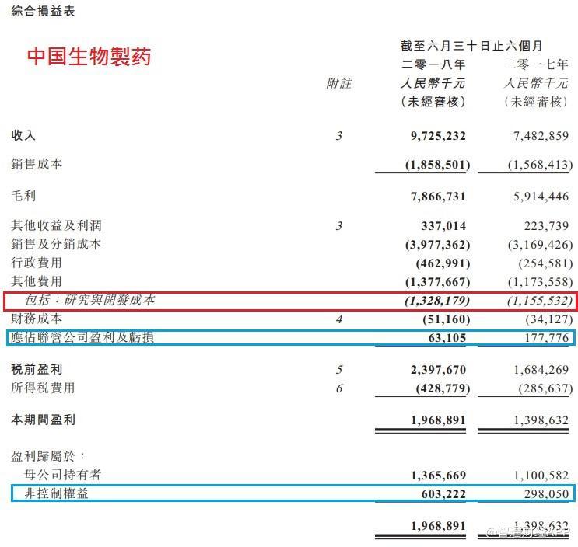The image size is (578, 547).
Task: Select distribution cost (3,169,426)
Action: [541, 245]
